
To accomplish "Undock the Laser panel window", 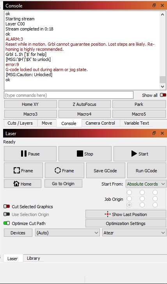I will (x=154, y=133).
